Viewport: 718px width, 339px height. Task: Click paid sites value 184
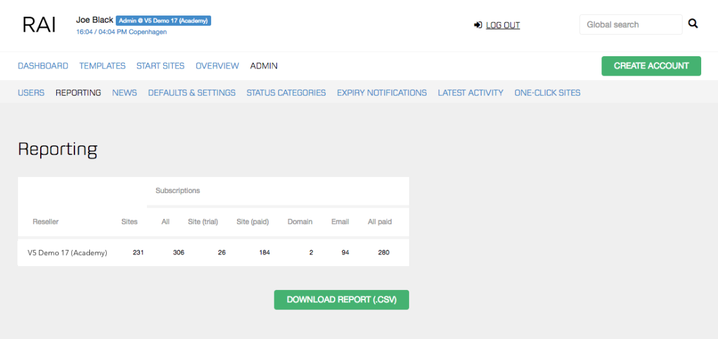(264, 252)
